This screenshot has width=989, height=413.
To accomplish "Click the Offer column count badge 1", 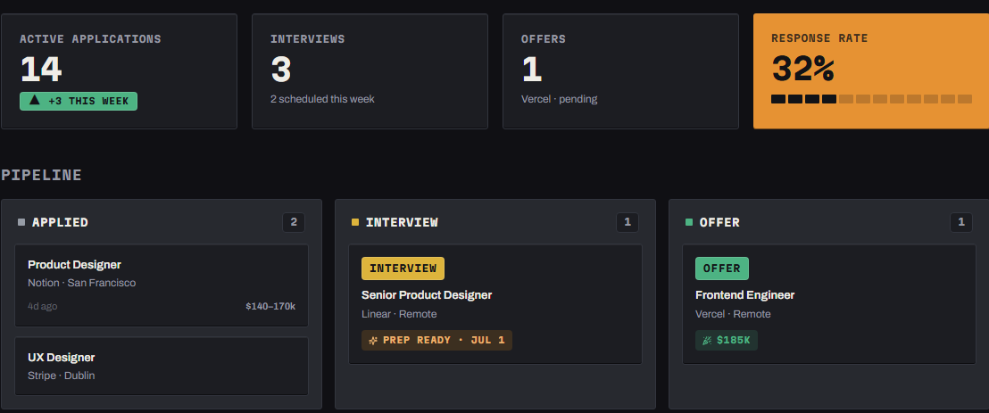I will 961,222.
